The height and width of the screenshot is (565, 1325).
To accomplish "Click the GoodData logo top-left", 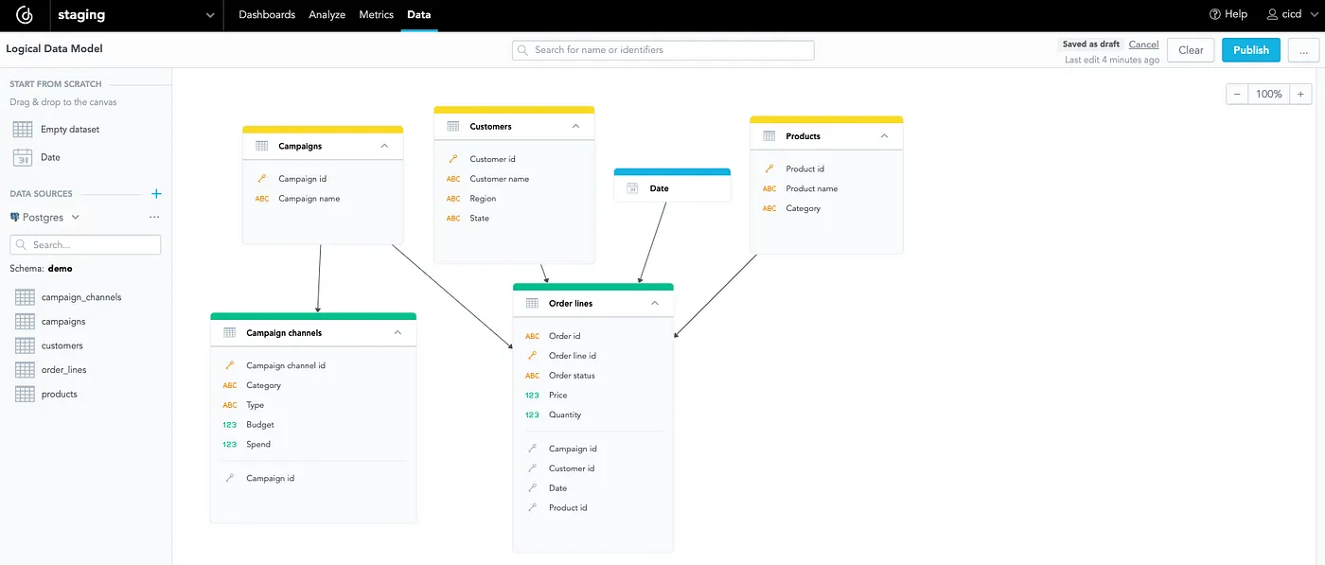I will tap(24, 14).
